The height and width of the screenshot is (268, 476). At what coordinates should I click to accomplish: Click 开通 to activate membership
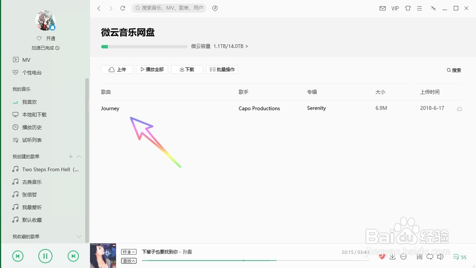pyautogui.click(x=50, y=39)
